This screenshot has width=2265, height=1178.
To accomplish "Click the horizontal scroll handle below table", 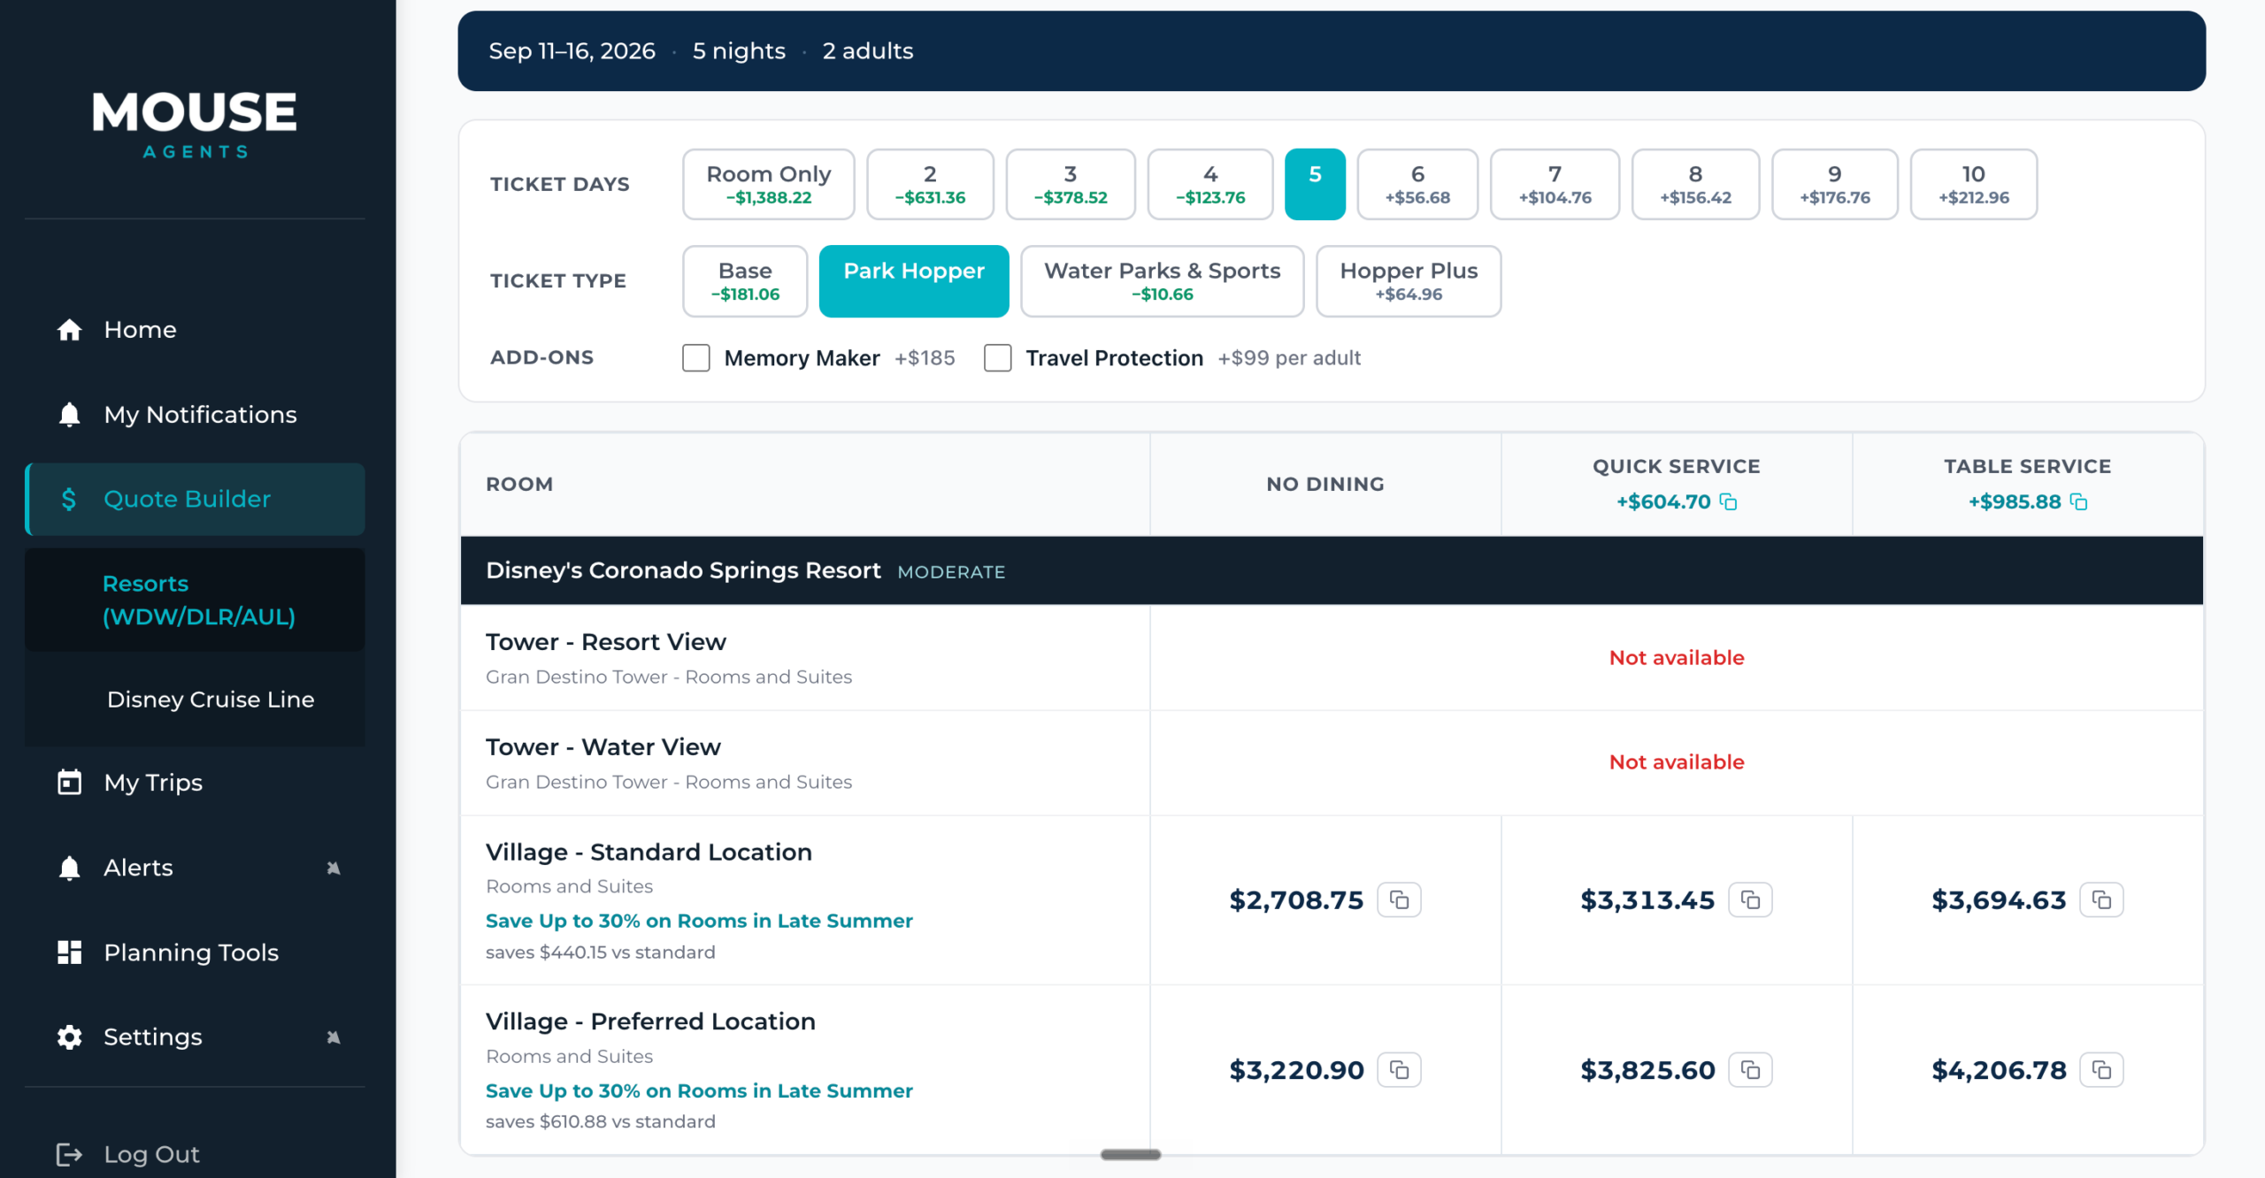I will point(1131,1154).
